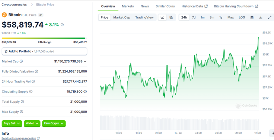Click the star icon in Add to Portfolio
274x140 pixels.
click(x=6, y=51)
